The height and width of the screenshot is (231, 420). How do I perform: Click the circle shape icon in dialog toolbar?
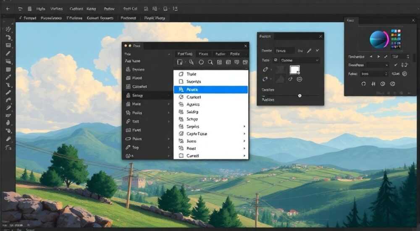click(x=201, y=62)
